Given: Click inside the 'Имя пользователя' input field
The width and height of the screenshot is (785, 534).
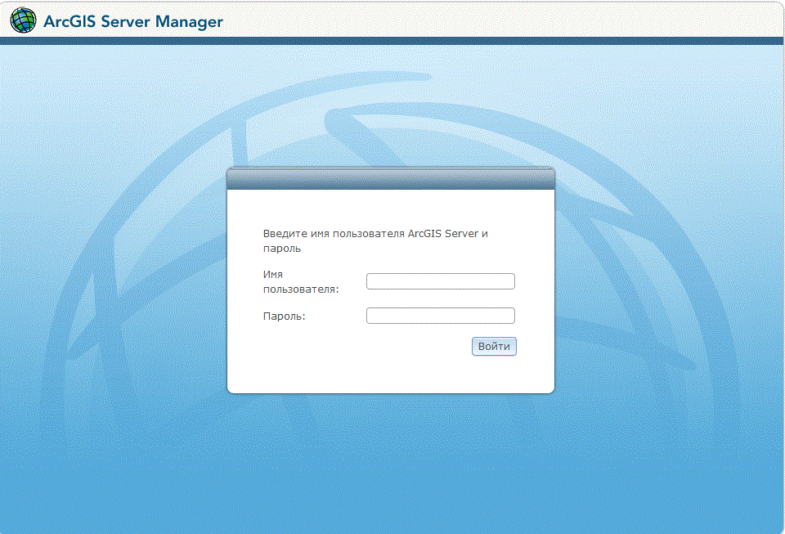Looking at the screenshot, I should (x=440, y=280).
